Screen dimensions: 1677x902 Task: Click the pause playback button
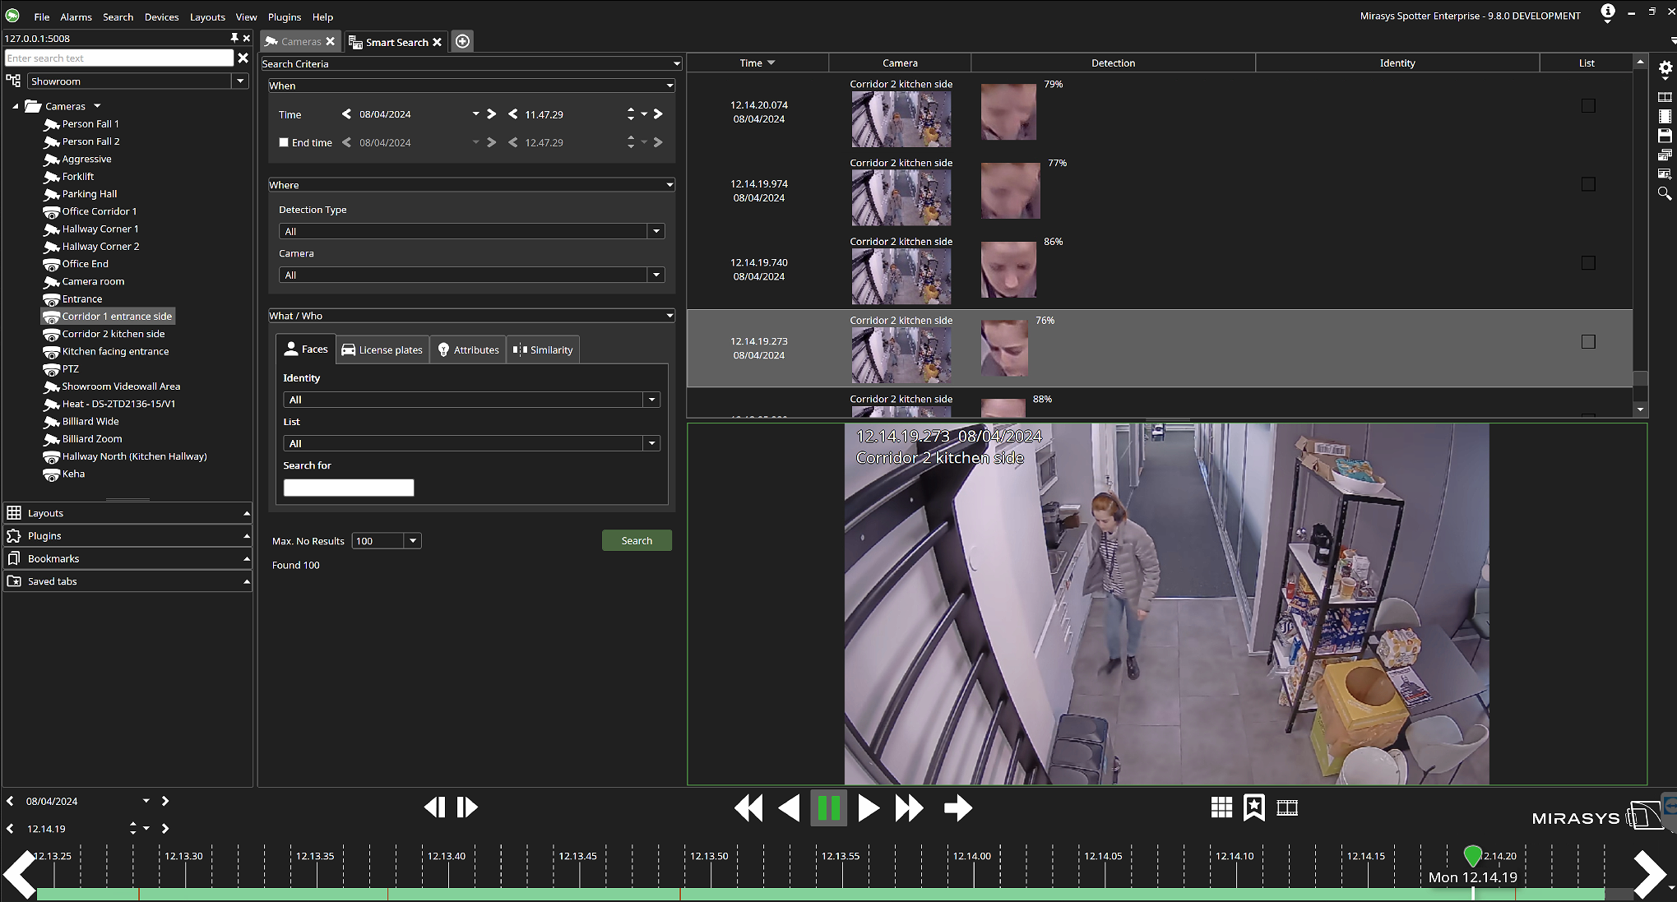coord(828,808)
